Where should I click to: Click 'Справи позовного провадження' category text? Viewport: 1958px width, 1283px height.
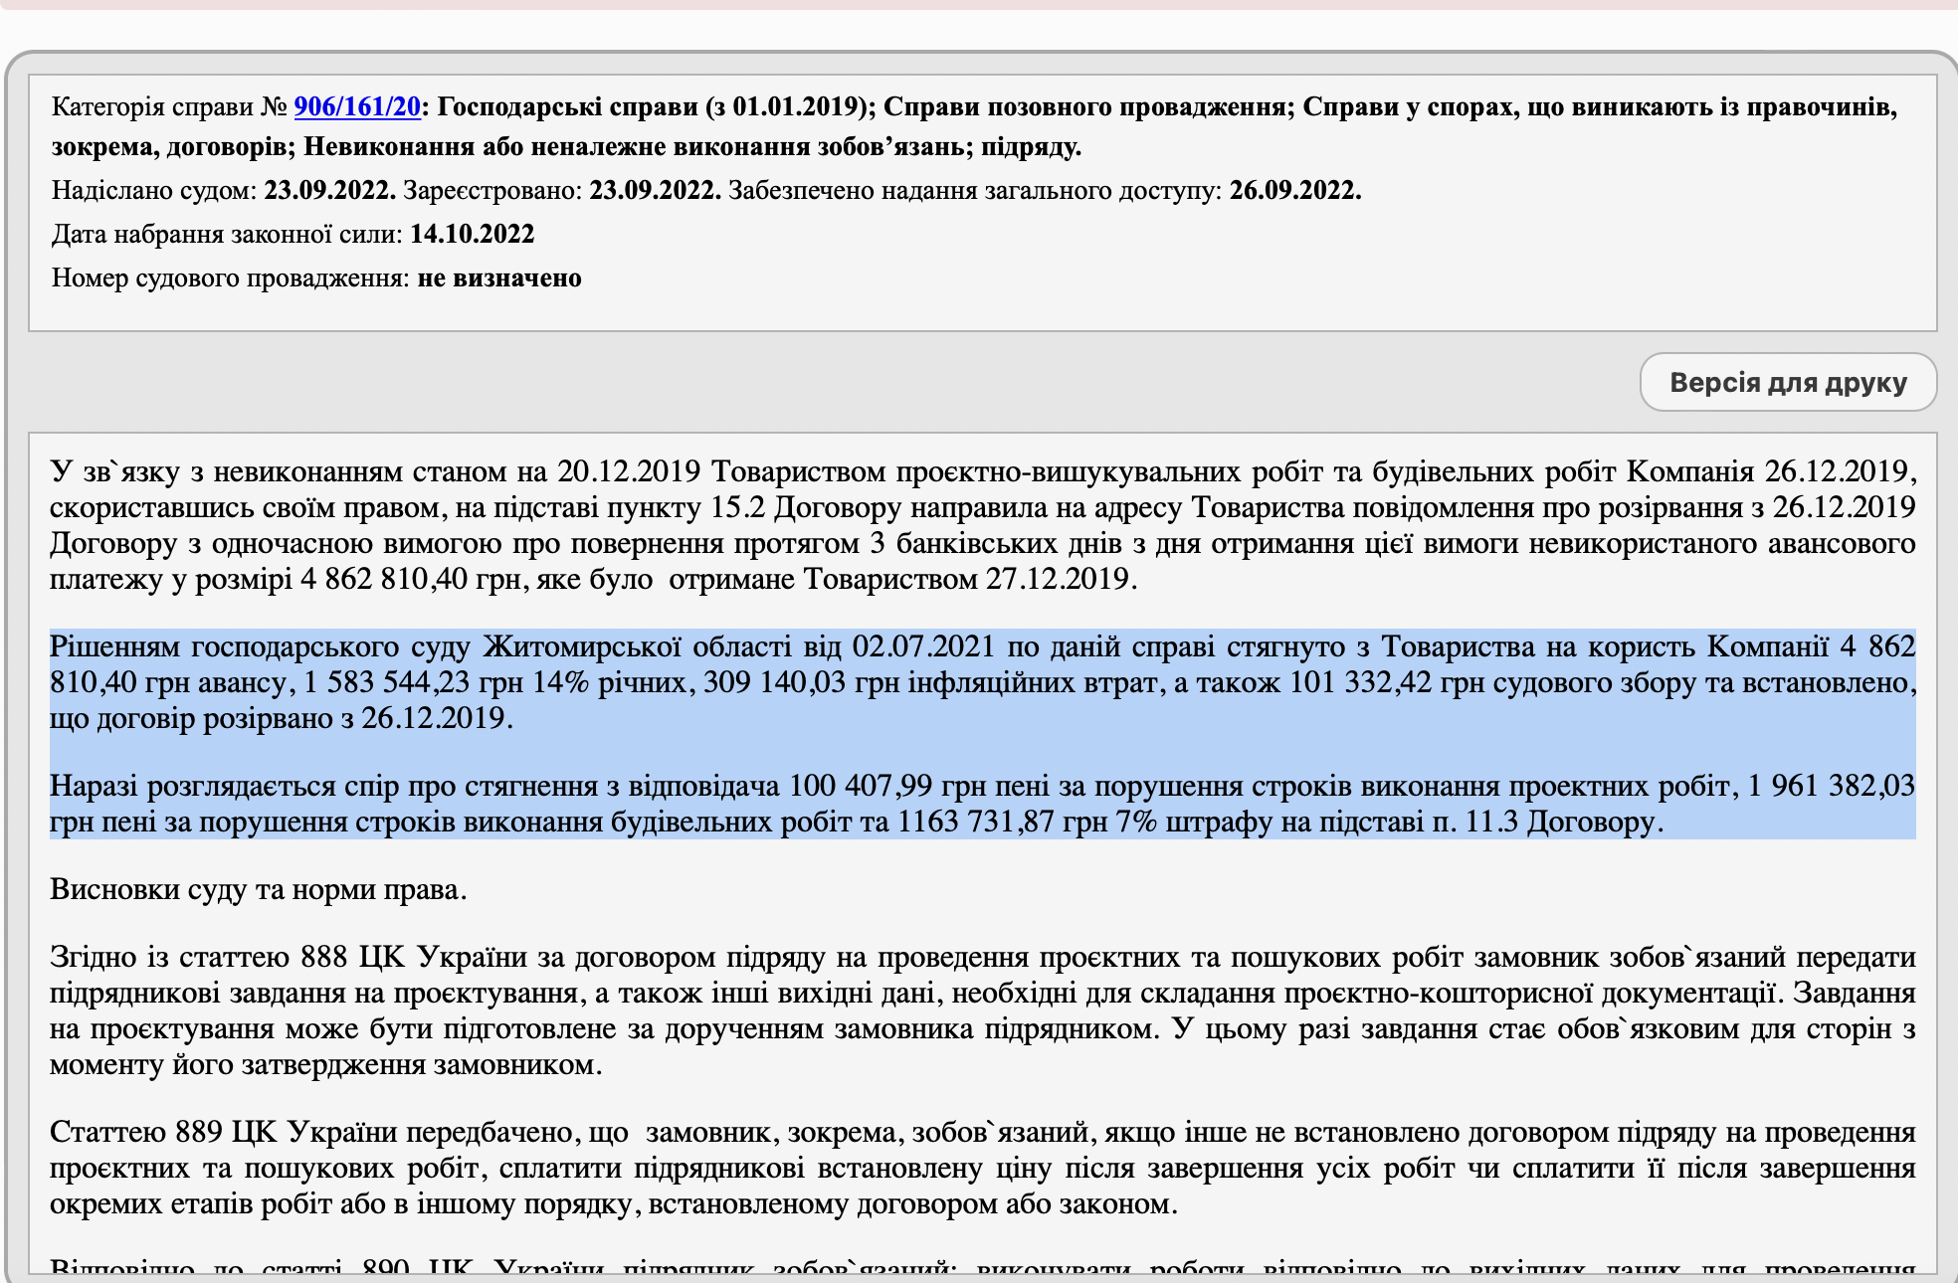pos(1086,106)
